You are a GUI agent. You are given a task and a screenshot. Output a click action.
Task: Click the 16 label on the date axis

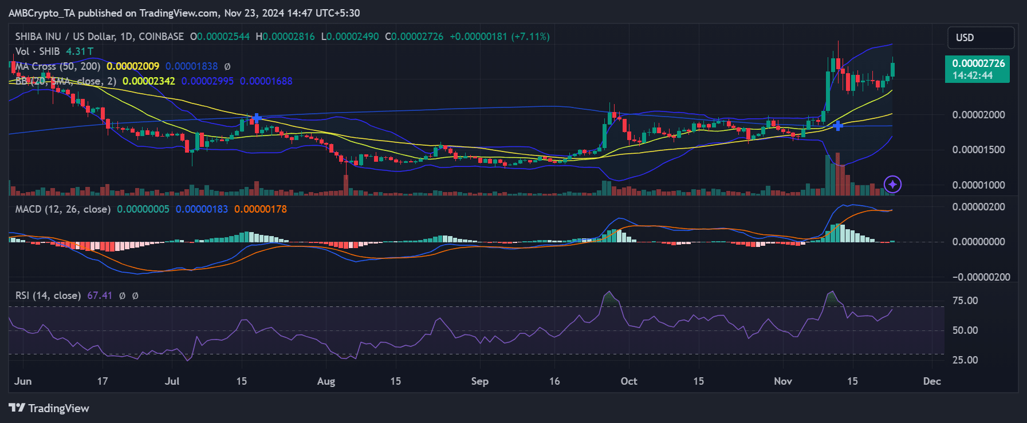click(554, 381)
